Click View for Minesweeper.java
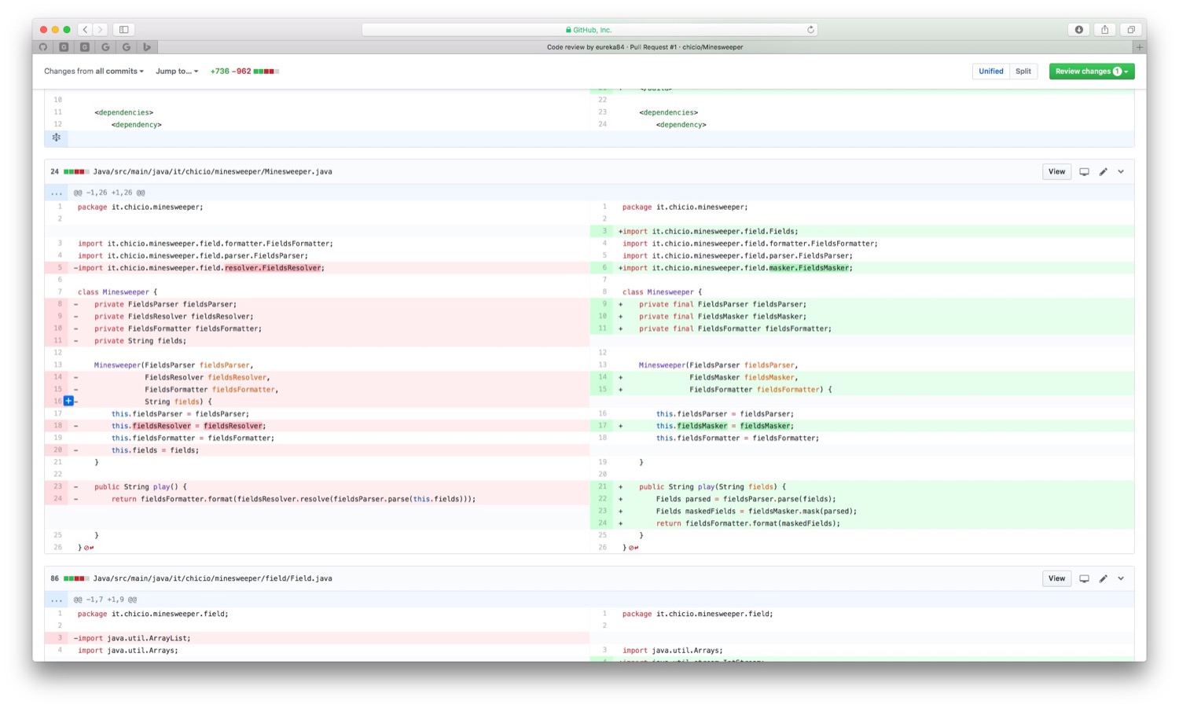This screenshot has width=1179, height=708. click(x=1056, y=171)
